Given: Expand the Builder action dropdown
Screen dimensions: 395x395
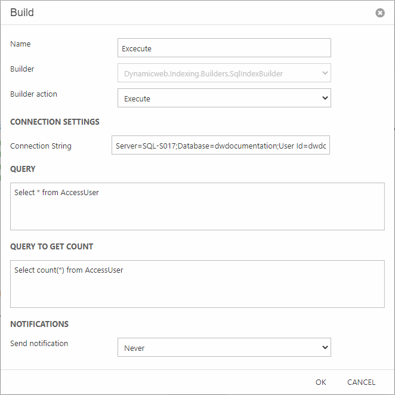Looking at the screenshot, I should coord(224,98).
